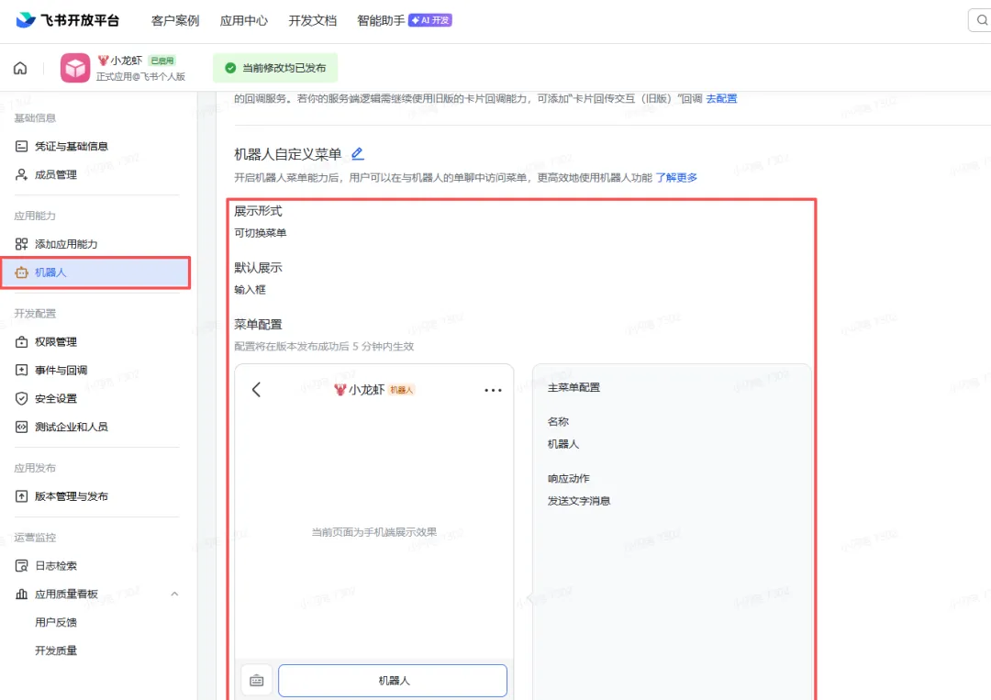Click the 版本管理与发布 upload icon
991x700 pixels.
tap(21, 496)
